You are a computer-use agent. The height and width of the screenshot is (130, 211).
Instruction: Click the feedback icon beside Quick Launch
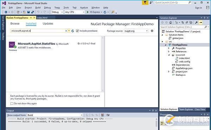151,2
